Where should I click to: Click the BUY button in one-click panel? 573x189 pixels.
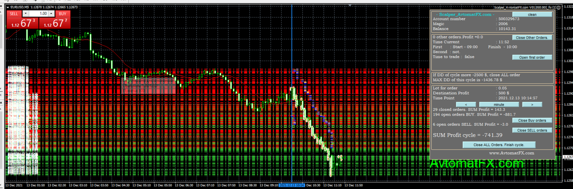[63, 14]
